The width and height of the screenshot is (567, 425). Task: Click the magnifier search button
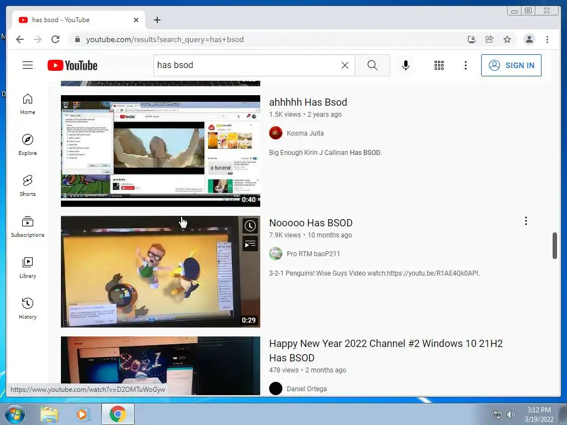tap(373, 65)
